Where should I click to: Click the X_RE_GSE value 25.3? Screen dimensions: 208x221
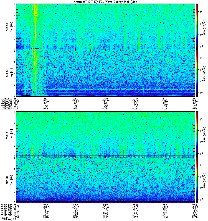16,99
